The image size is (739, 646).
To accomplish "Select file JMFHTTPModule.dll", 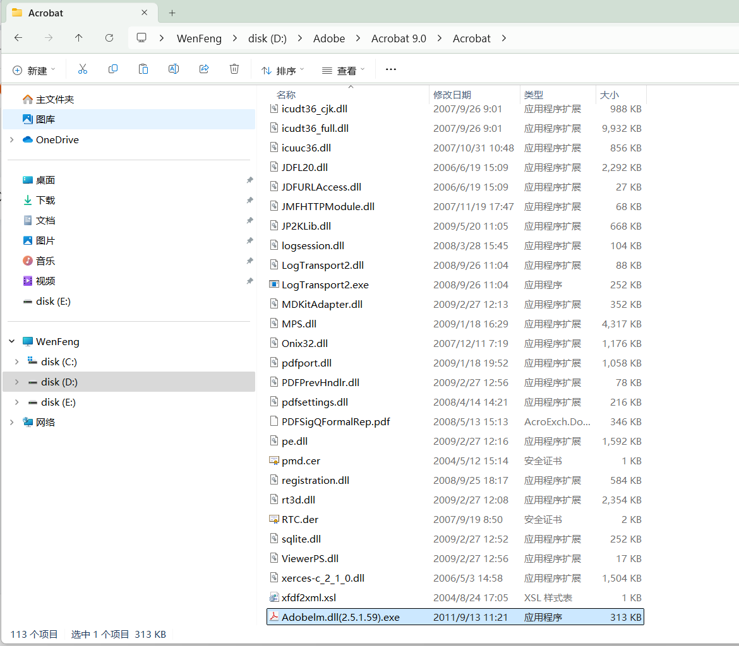I will [x=455, y=207].
